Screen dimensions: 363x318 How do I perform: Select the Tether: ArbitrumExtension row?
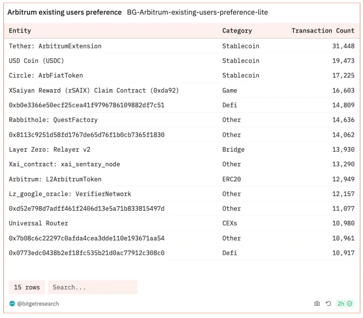(55, 46)
